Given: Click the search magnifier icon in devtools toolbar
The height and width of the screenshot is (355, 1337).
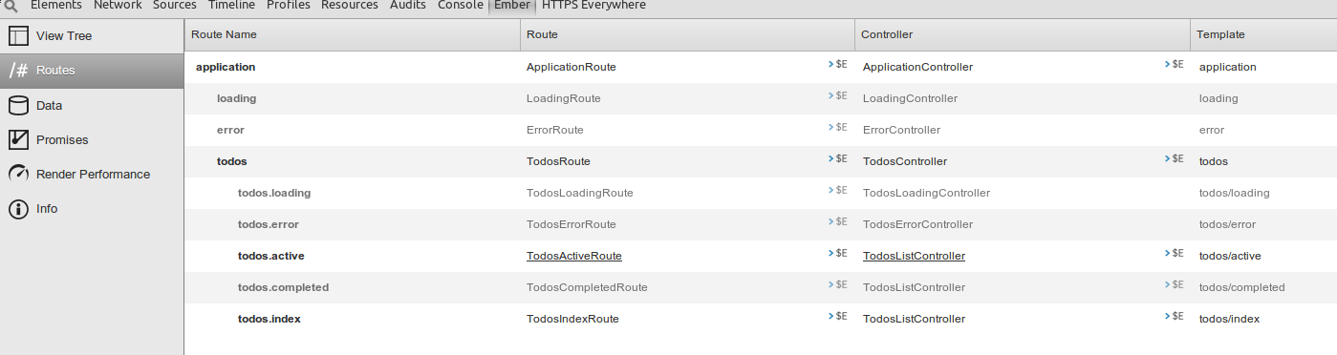Looking at the screenshot, I should (11, 6).
